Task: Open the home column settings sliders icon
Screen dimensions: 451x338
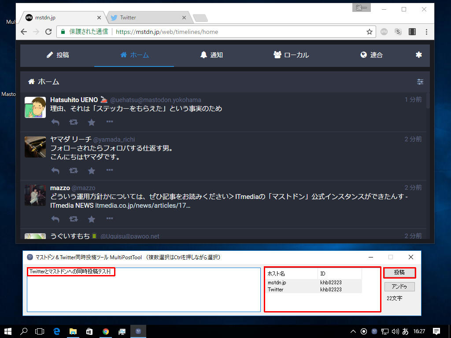Action: point(420,82)
